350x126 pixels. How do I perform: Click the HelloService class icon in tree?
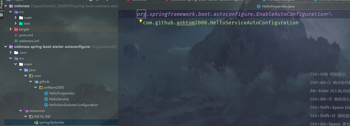[x=46, y=99]
